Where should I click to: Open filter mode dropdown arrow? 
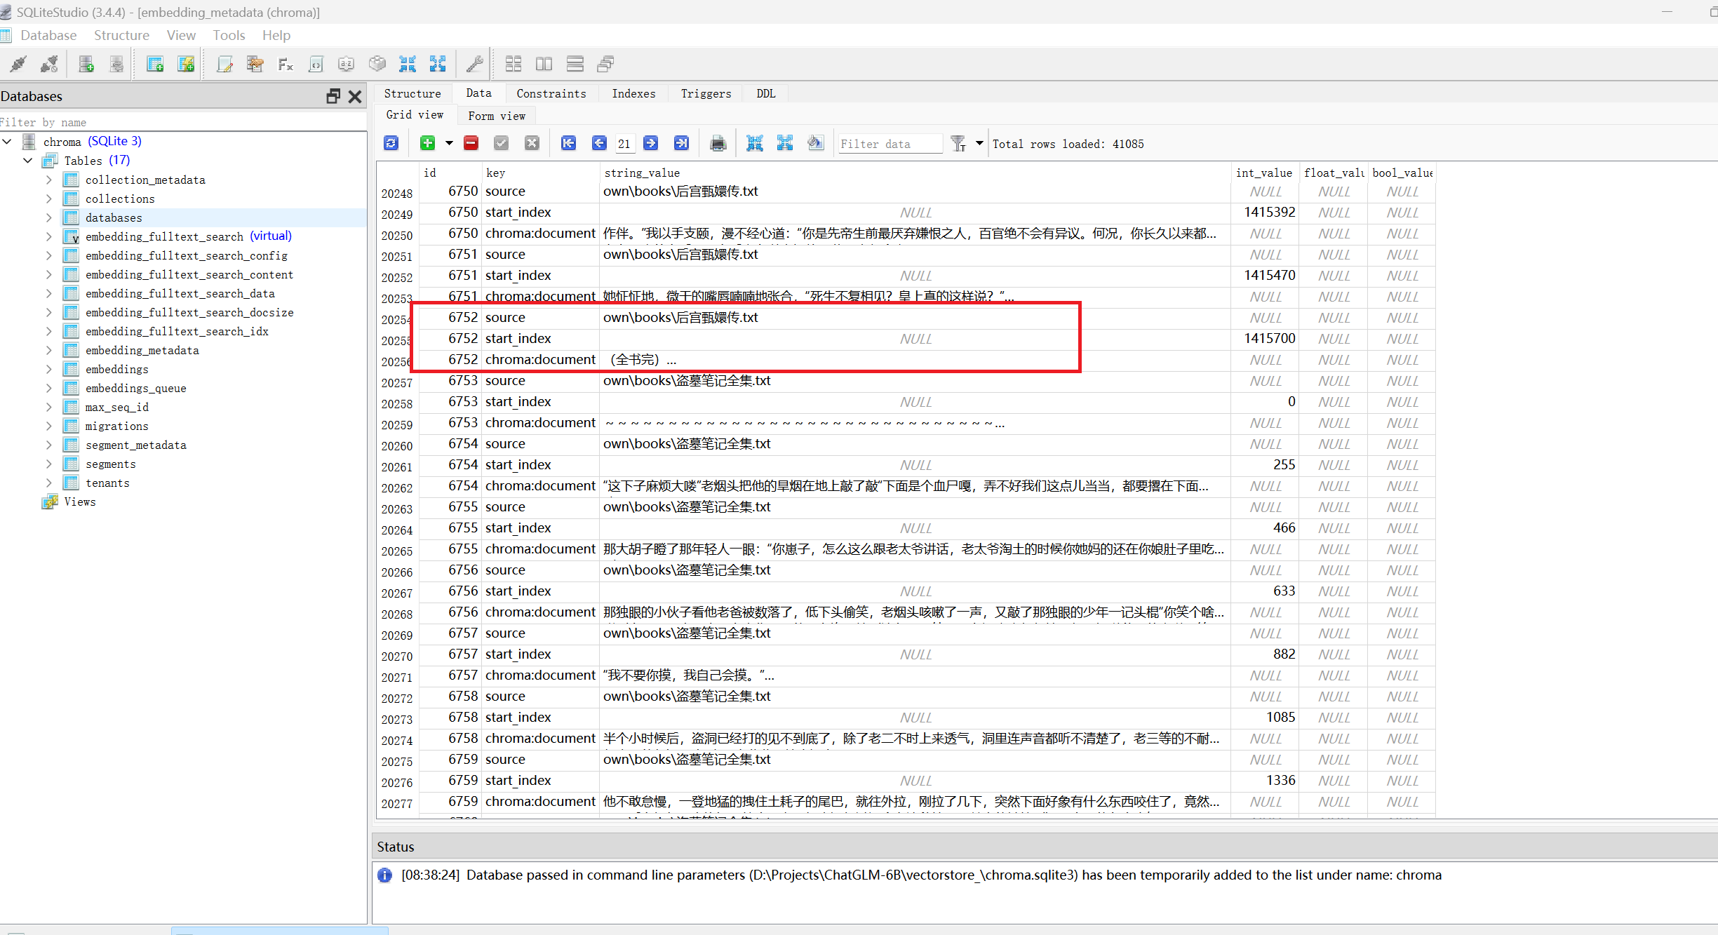coord(979,144)
